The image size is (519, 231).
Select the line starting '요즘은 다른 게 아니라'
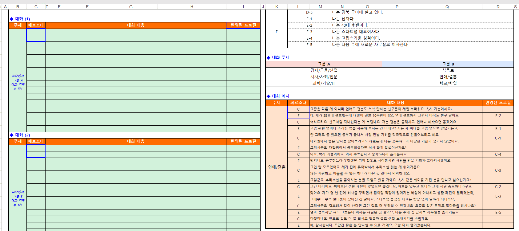pos(396,109)
